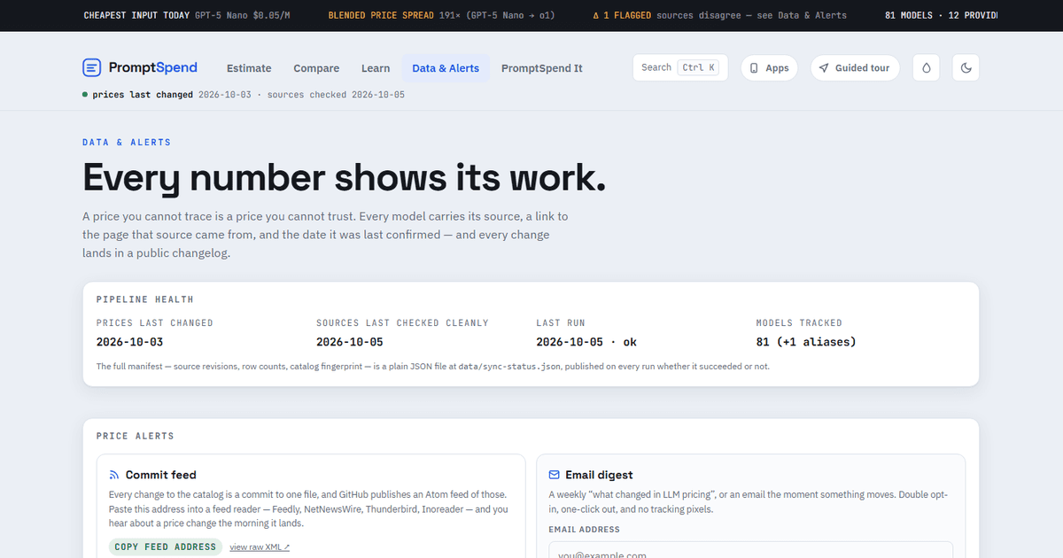Start the Guided tour
The image size is (1063, 558).
855,68
